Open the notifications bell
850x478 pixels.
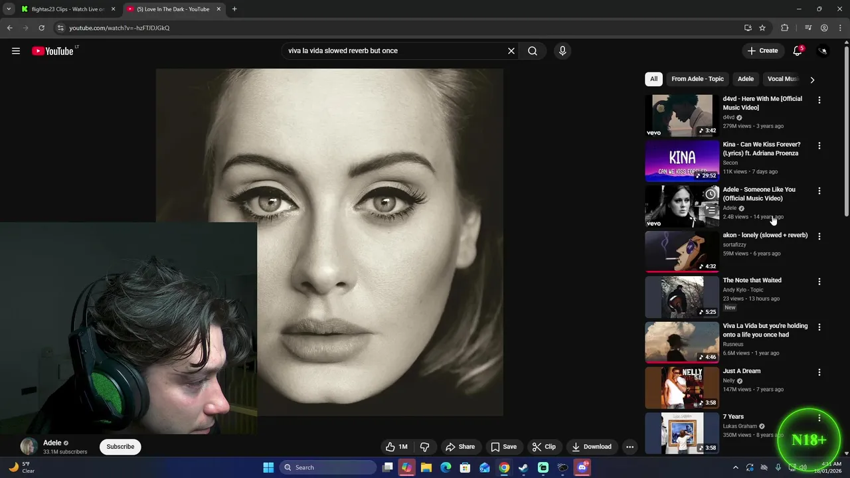click(x=798, y=51)
